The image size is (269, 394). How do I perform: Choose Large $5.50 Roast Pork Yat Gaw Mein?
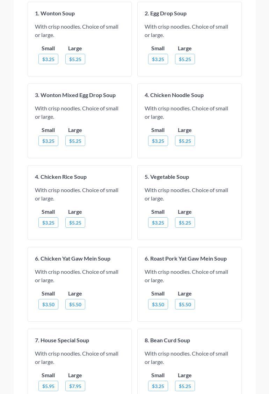pyautogui.click(x=185, y=304)
